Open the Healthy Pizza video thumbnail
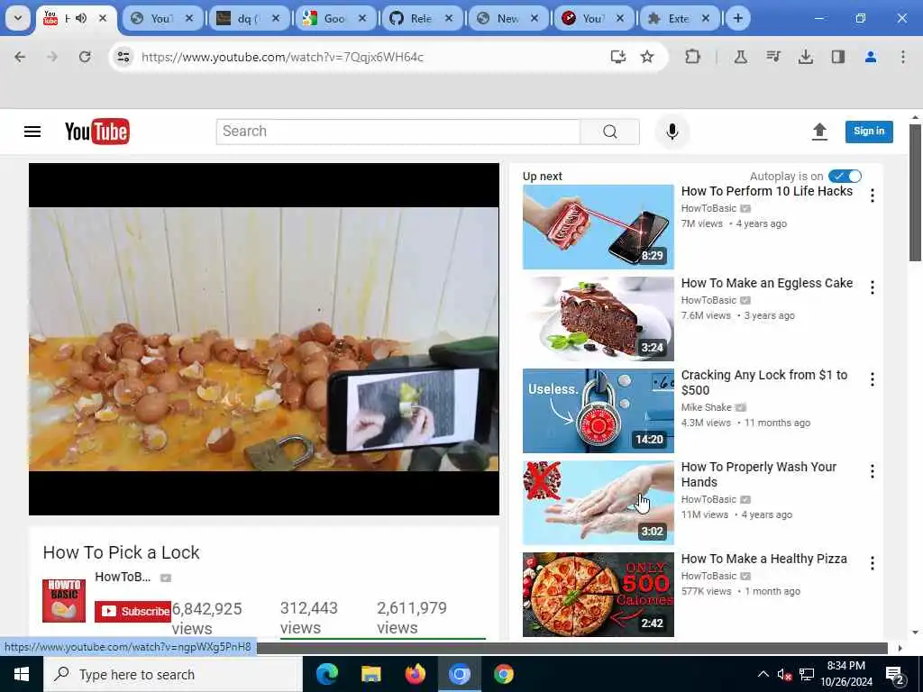 coord(599,595)
